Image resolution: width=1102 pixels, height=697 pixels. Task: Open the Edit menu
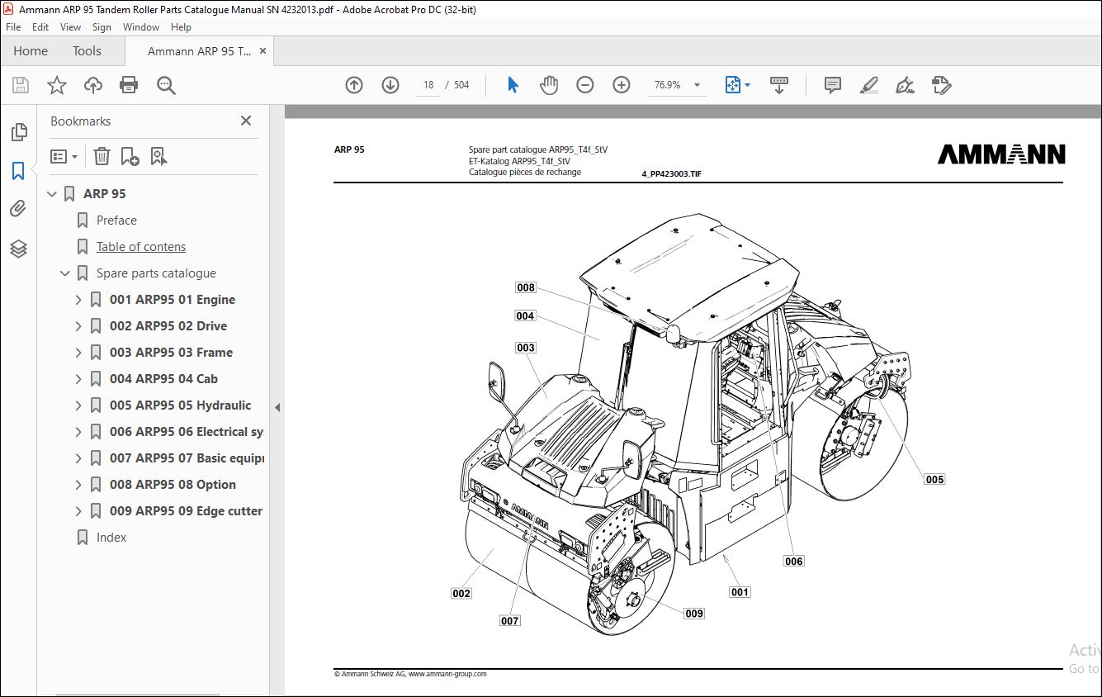[40, 27]
